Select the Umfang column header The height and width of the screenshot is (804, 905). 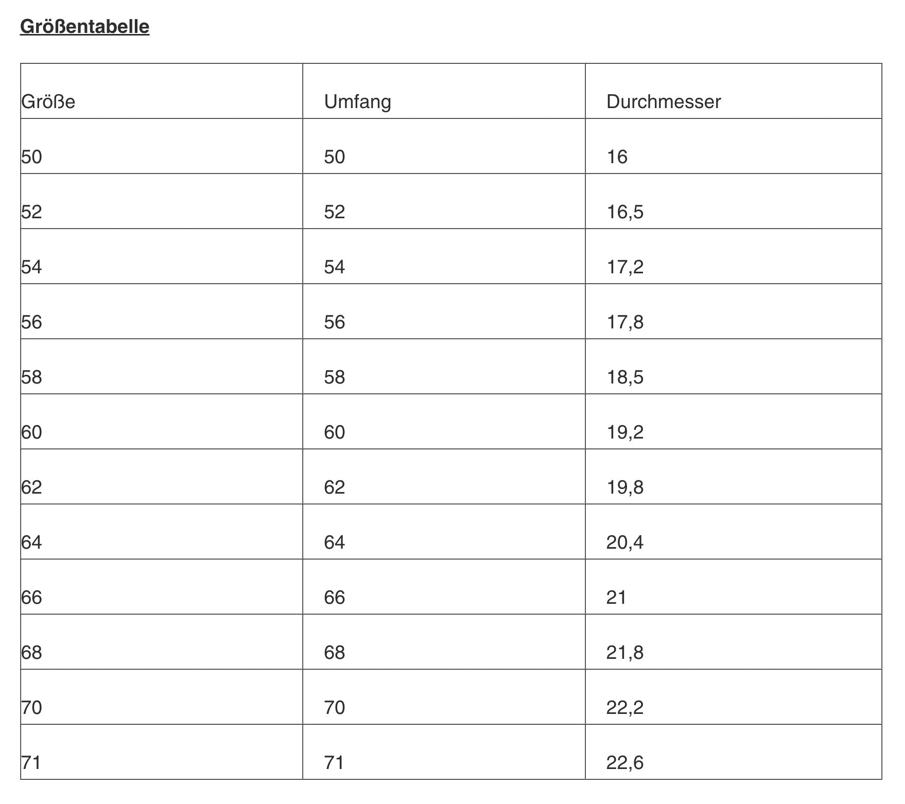coord(357,102)
